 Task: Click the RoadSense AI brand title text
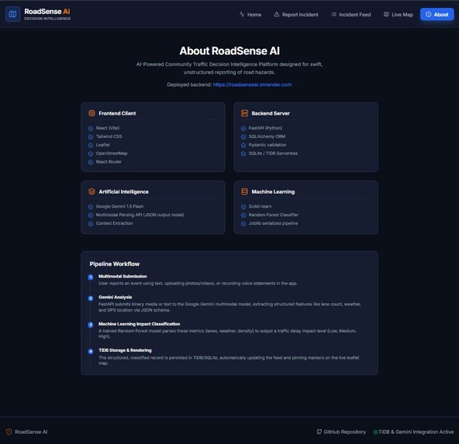[x=47, y=12]
